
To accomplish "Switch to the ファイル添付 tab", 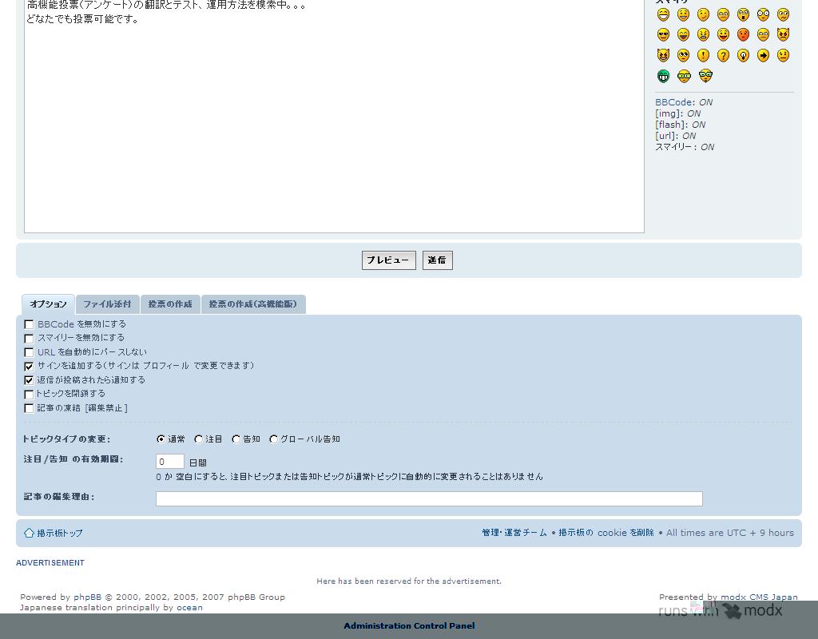I will pos(107,304).
